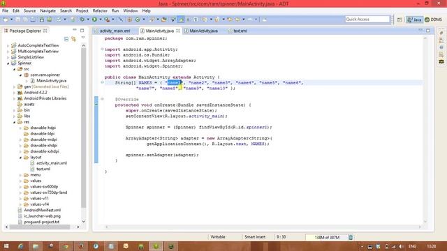
Task: Click the Back navigation arrow icon
Action: click(237, 20)
